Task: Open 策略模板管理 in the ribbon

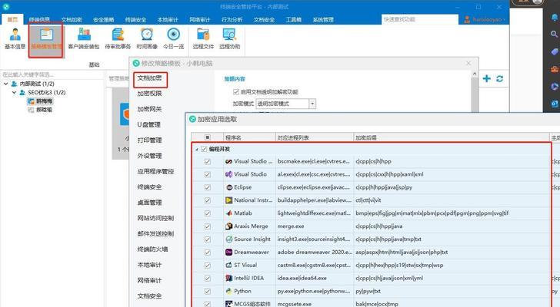Action: (x=46, y=39)
